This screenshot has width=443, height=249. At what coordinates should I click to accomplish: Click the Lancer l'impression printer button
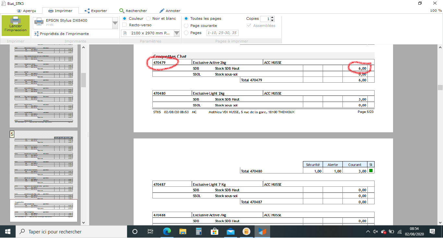16,26
